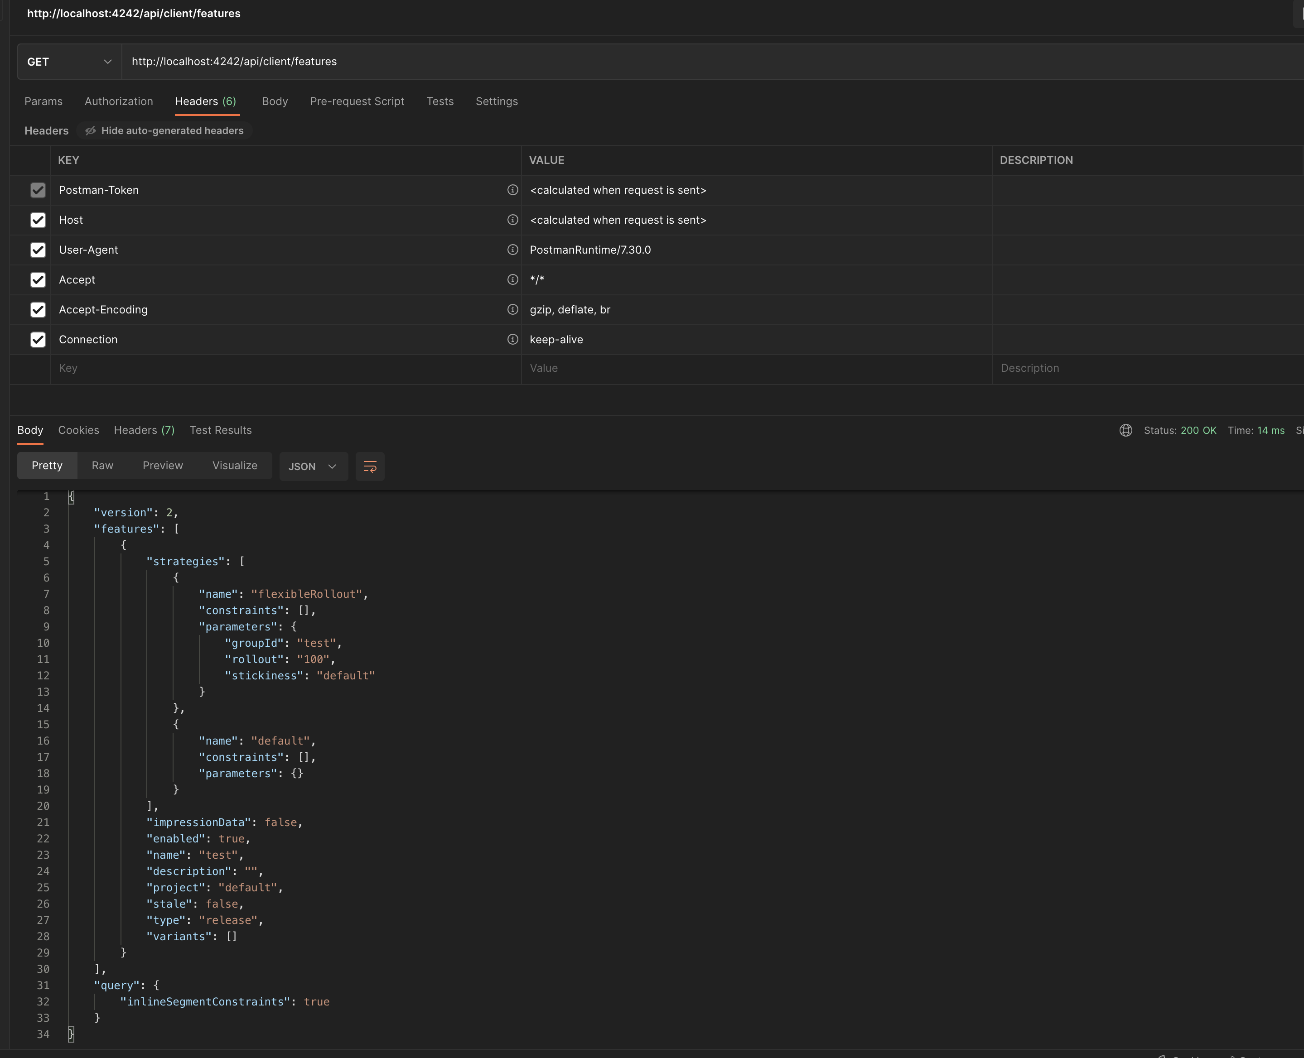Click the PostmanRuntime/7.30.0 value cell
1304x1058 pixels.
click(757, 250)
